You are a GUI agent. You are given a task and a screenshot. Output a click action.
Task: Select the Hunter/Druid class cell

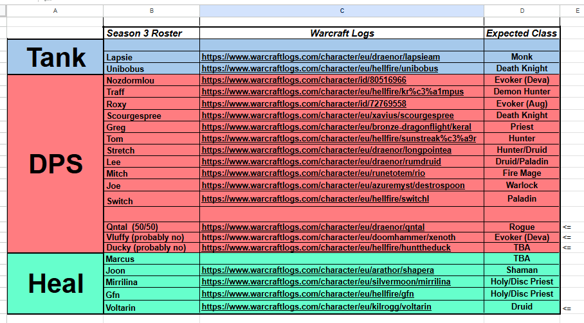(522, 150)
